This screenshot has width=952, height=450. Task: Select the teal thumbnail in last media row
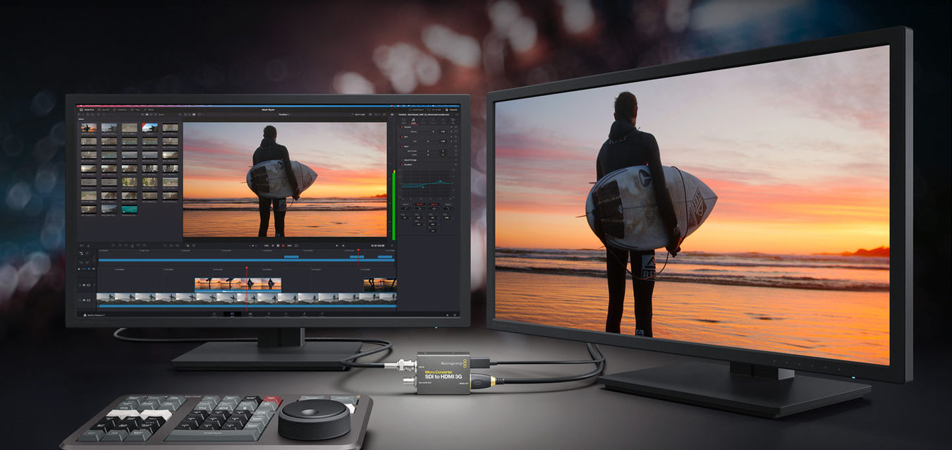click(130, 209)
